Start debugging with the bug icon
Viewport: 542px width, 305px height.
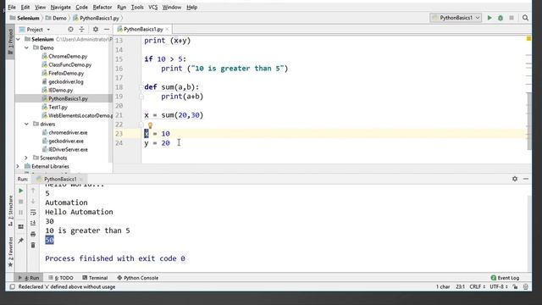tap(501, 18)
